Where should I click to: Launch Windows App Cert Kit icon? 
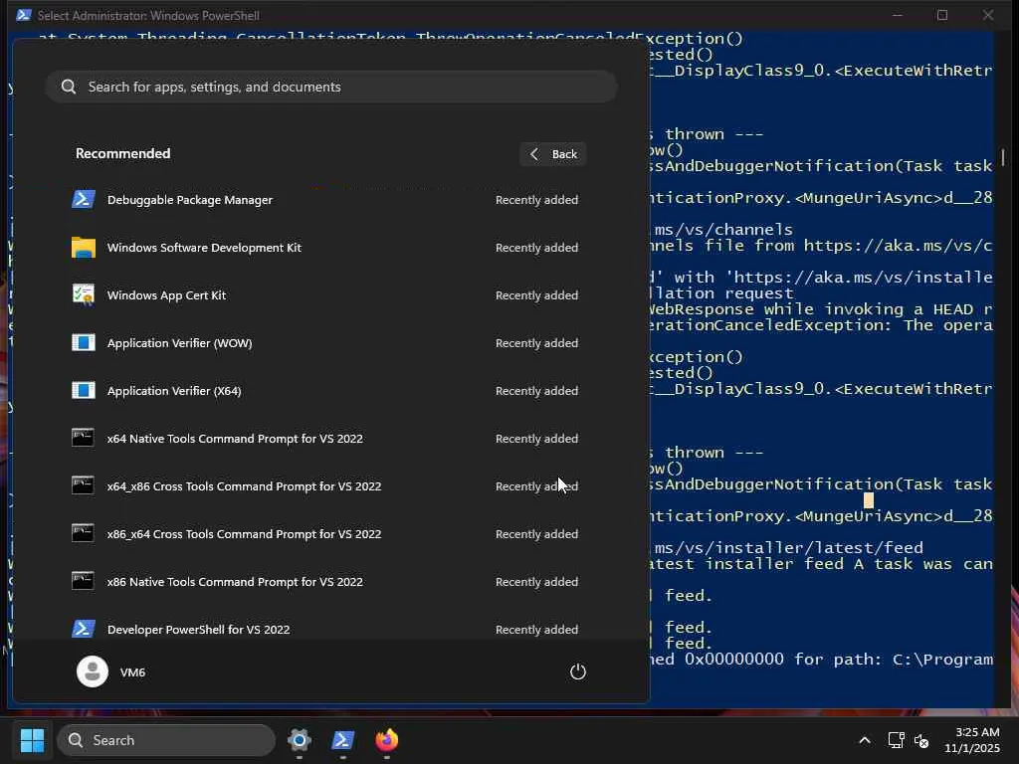[84, 294]
